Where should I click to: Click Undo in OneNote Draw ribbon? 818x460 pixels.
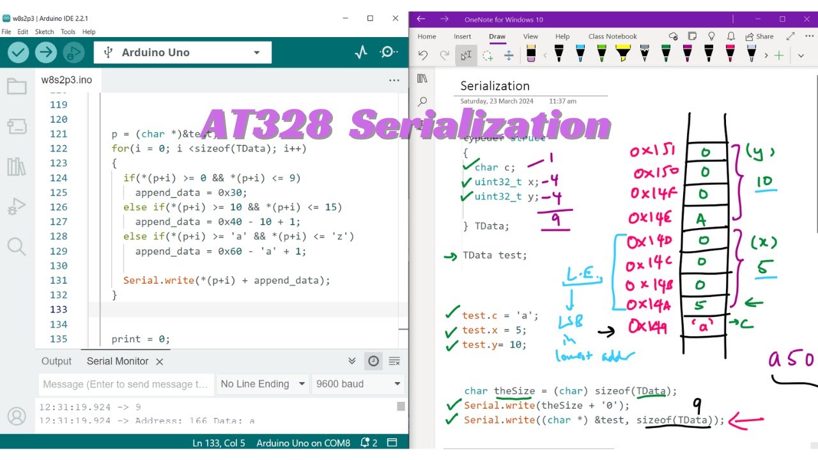(x=422, y=56)
